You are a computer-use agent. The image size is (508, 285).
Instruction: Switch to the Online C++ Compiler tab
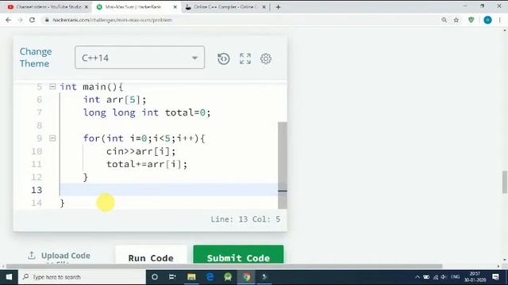pyautogui.click(x=225, y=7)
